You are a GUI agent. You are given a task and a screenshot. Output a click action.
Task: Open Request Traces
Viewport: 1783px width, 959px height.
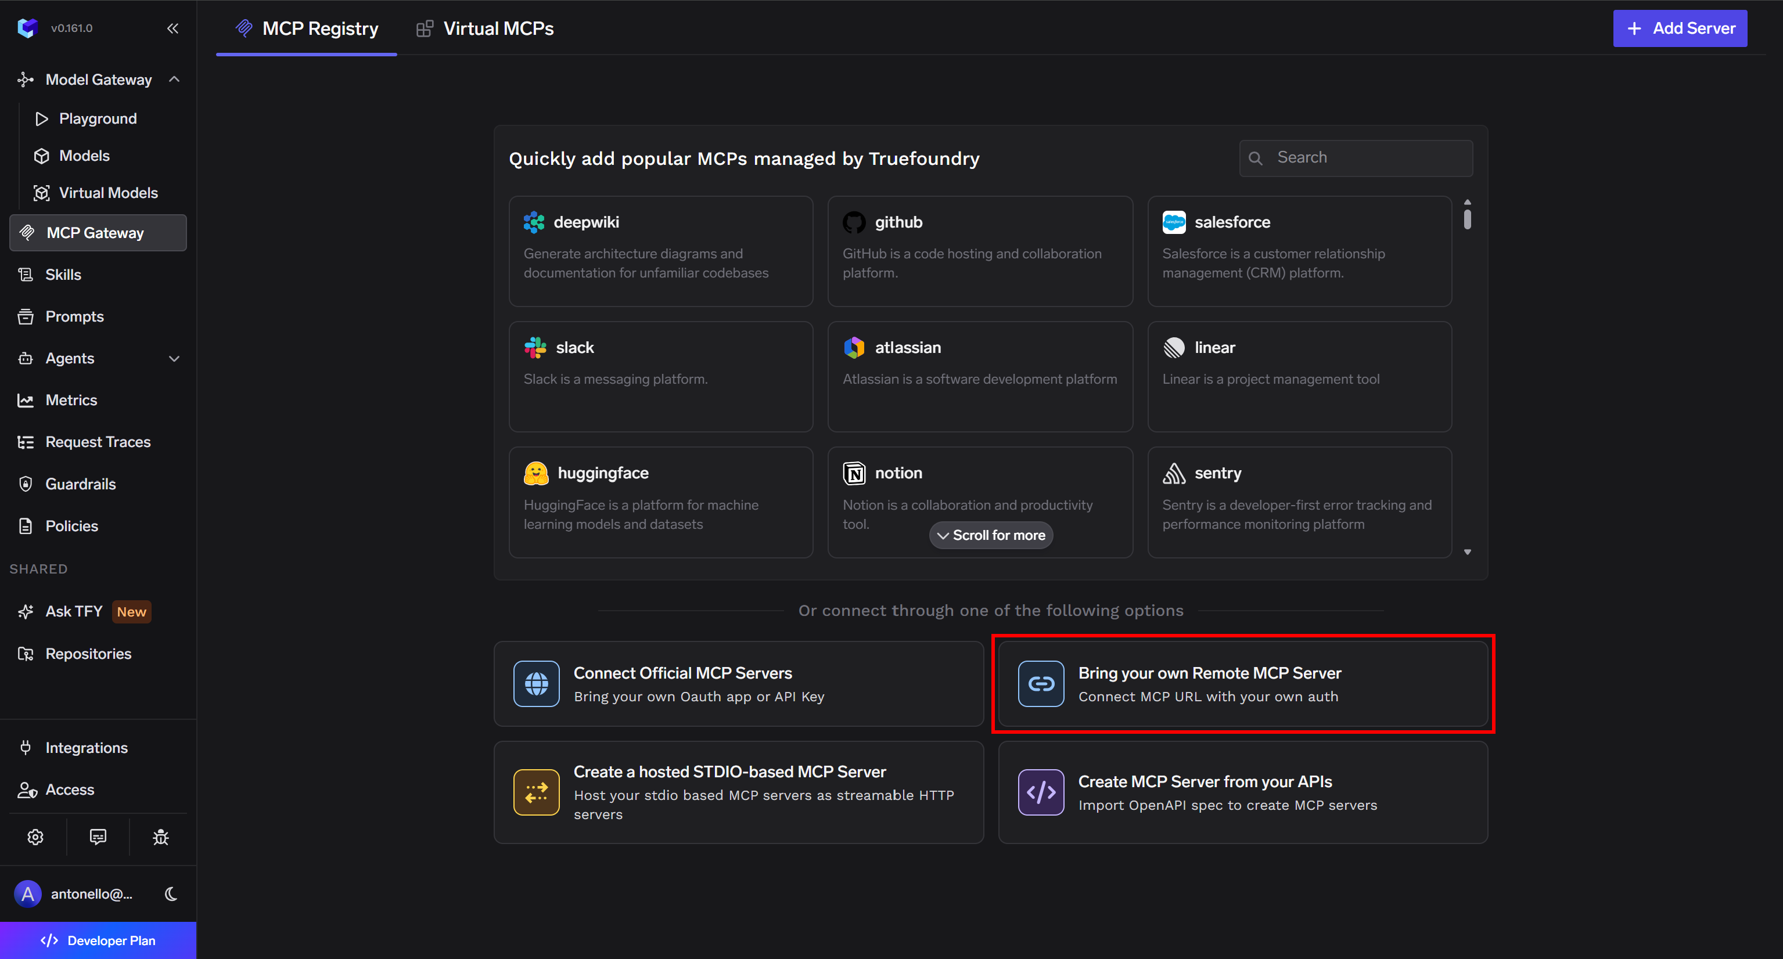tap(98, 441)
